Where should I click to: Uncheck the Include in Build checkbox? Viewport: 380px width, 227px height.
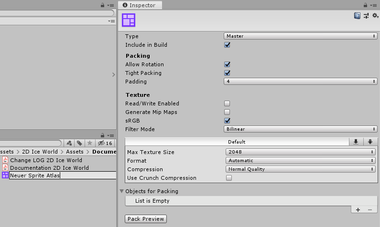pos(228,45)
